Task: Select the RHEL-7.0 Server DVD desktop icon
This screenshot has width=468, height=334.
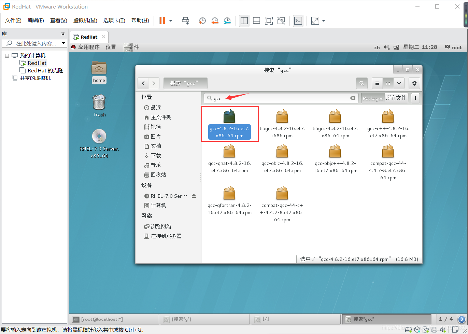Action: pos(99,143)
